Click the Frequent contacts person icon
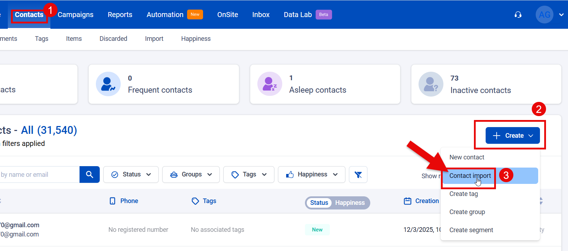 click(108, 84)
